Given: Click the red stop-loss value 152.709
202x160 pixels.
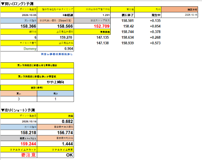Looking at the screenshot, I should pos(92,26).
